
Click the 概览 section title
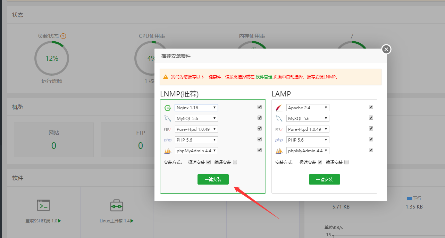[x=18, y=107]
